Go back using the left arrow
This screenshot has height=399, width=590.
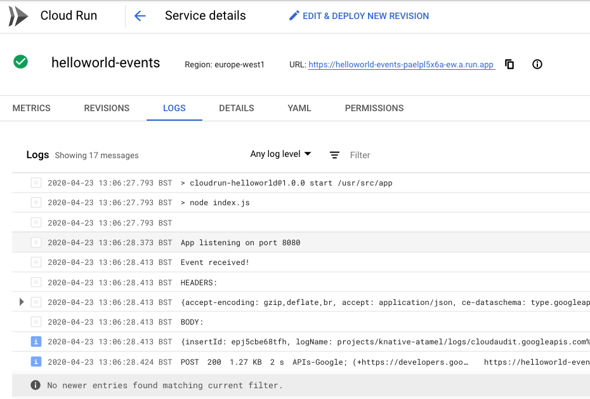pyautogui.click(x=140, y=16)
